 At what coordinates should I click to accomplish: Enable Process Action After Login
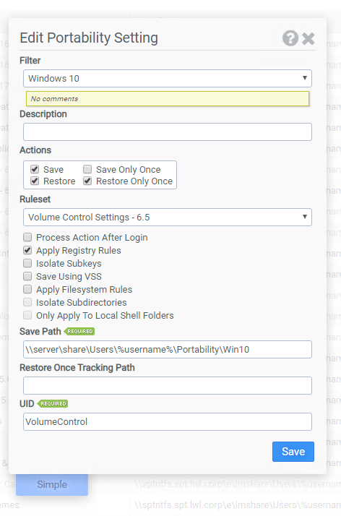(x=27, y=237)
